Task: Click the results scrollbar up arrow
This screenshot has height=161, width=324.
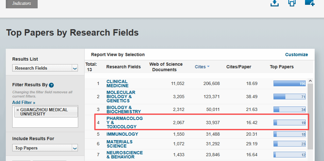Action: coord(310,81)
